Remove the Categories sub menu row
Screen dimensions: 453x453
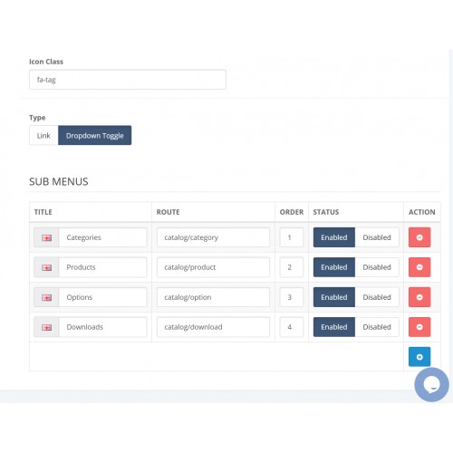419,237
